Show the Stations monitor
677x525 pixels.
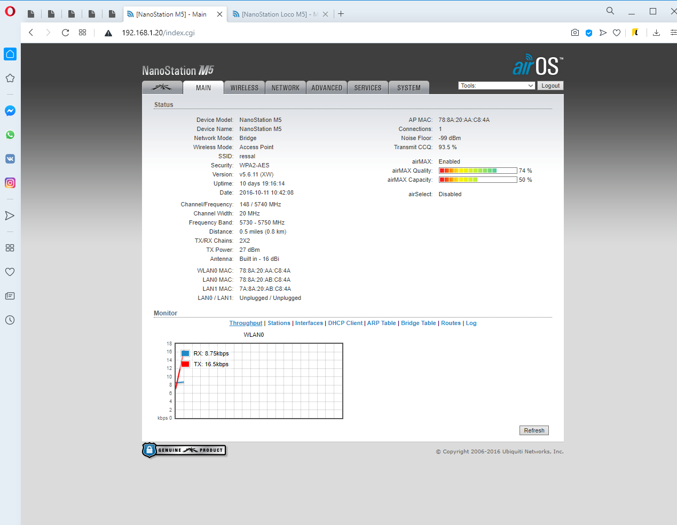point(279,323)
